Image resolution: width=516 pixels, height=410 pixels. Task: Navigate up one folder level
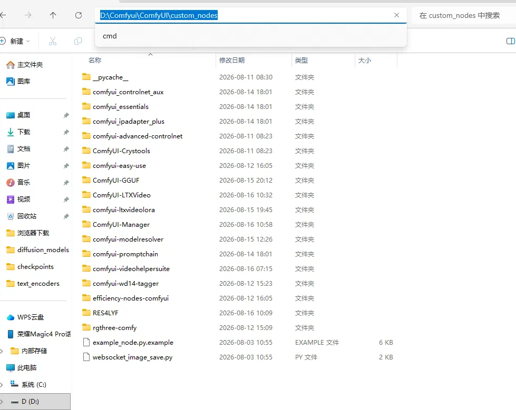pos(53,15)
